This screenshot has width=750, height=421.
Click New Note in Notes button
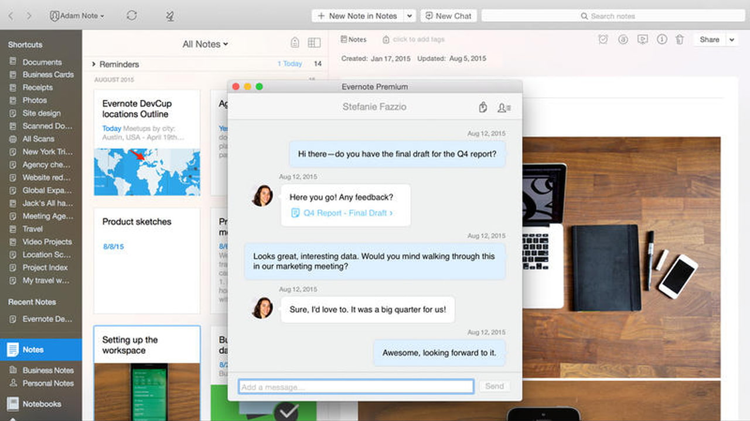point(357,16)
